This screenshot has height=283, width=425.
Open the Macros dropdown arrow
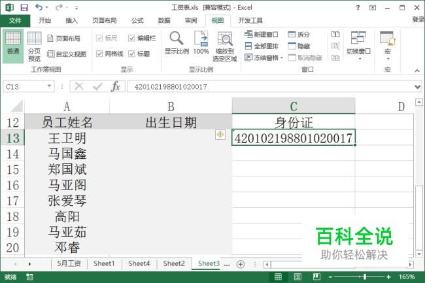[388, 59]
